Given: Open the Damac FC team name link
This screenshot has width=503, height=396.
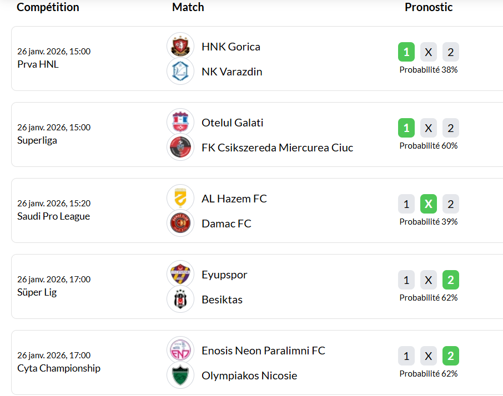Looking at the screenshot, I should point(226,224).
